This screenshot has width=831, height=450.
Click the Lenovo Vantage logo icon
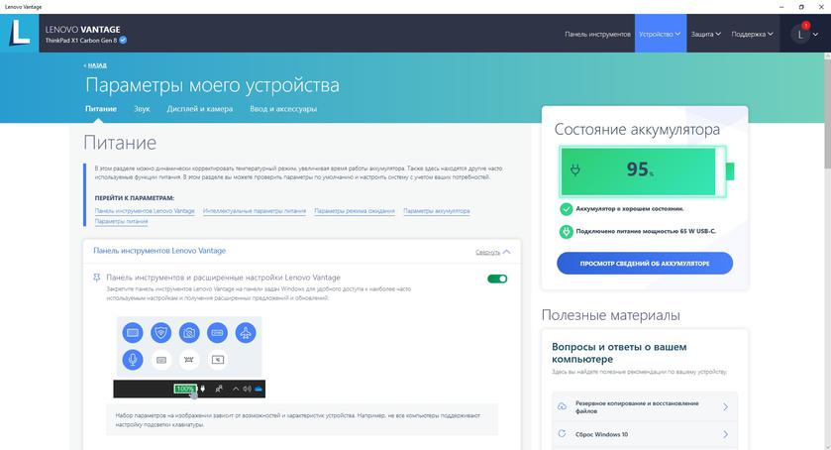(x=22, y=34)
